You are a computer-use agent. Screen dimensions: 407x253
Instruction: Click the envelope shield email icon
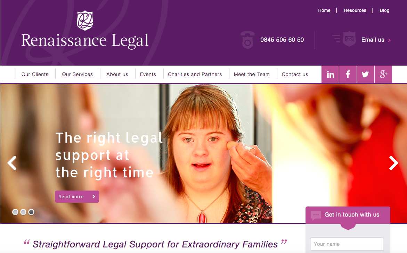click(x=349, y=39)
